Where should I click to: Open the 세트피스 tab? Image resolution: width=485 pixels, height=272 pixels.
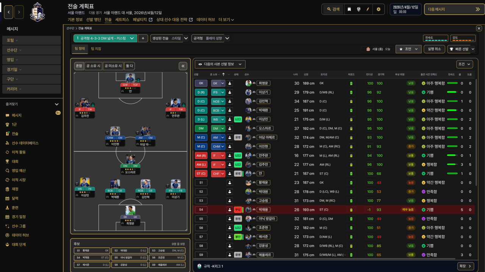point(122,20)
